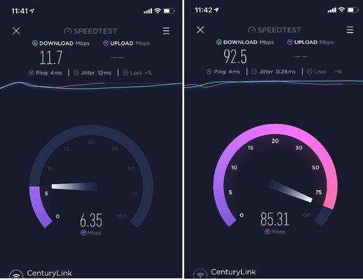Tap the Loss icon on the left screen

click(x=125, y=73)
